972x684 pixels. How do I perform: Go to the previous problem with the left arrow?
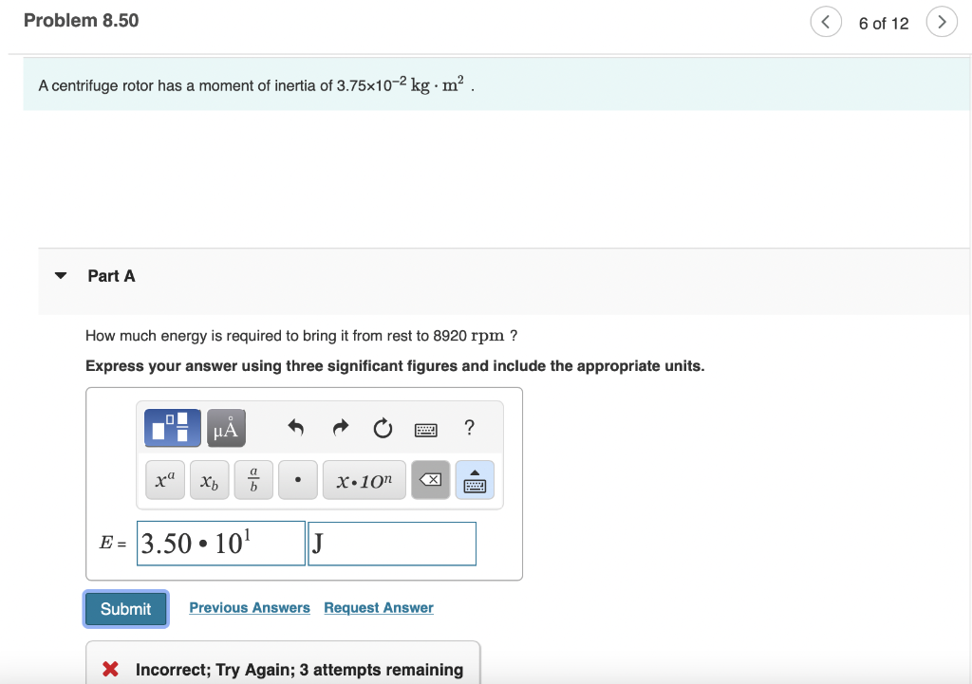(x=825, y=21)
